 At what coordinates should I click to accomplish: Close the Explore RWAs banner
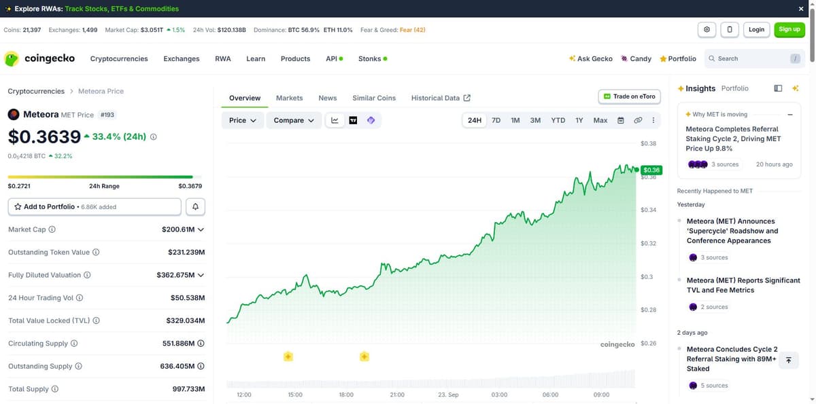[x=801, y=9]
